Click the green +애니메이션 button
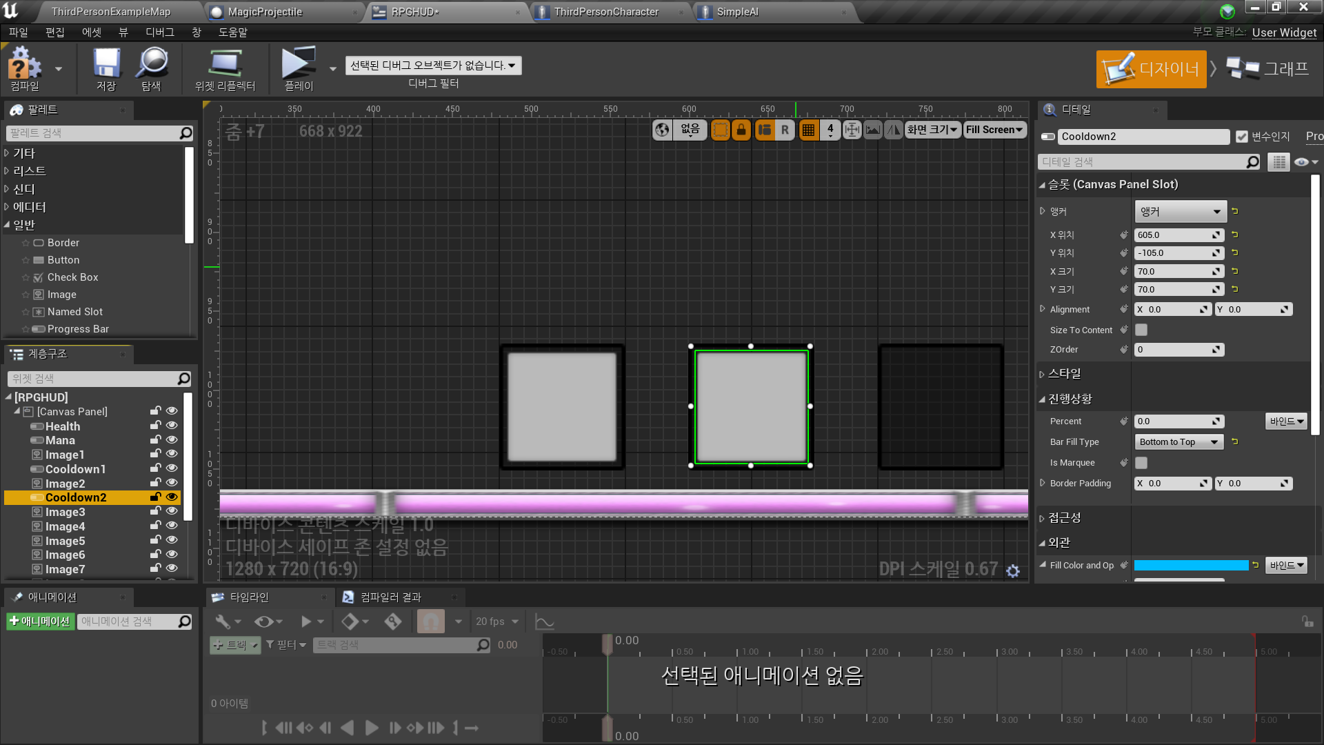Viewport: 1324px width, 745px height. [x=40, y=622]
